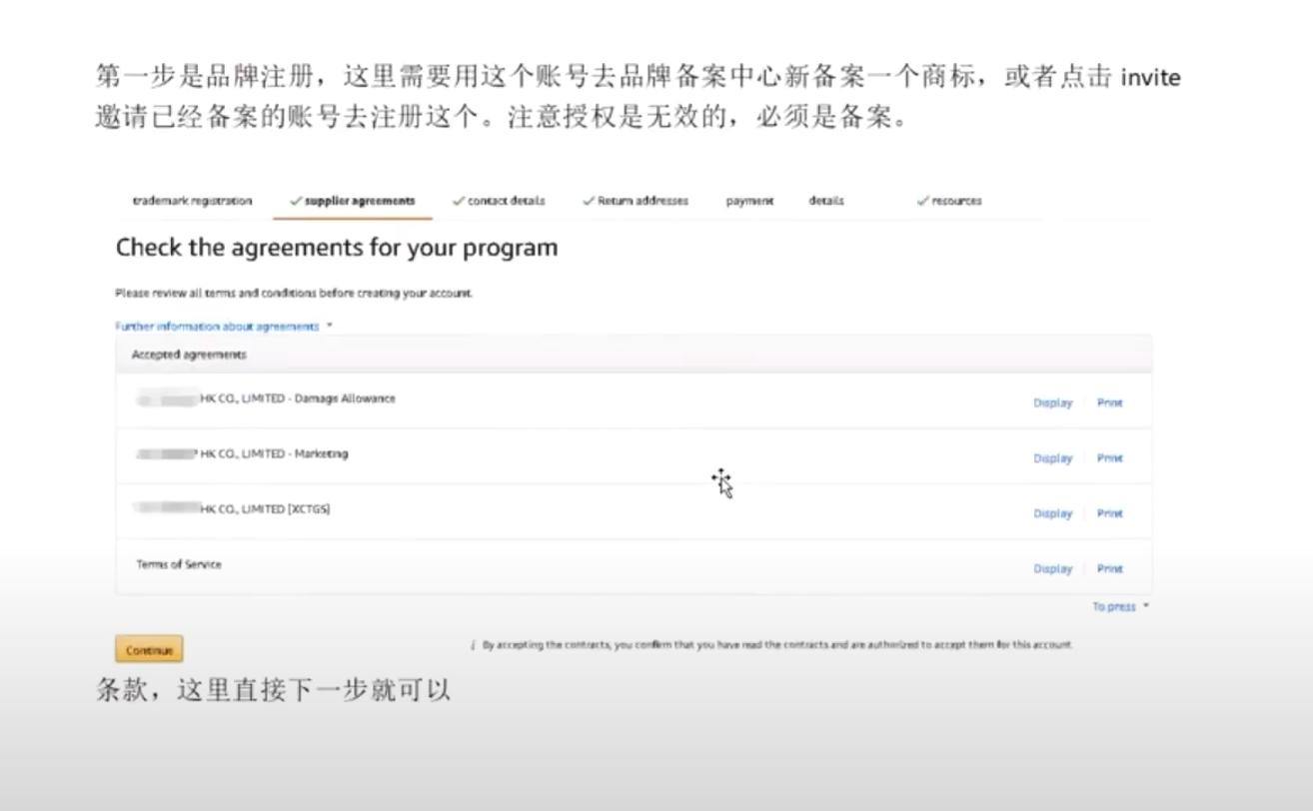Viewport: 1313px width, 811px height.
Task: Click disclosure arrow after agreements information link
Action: (x=330, y=326)
